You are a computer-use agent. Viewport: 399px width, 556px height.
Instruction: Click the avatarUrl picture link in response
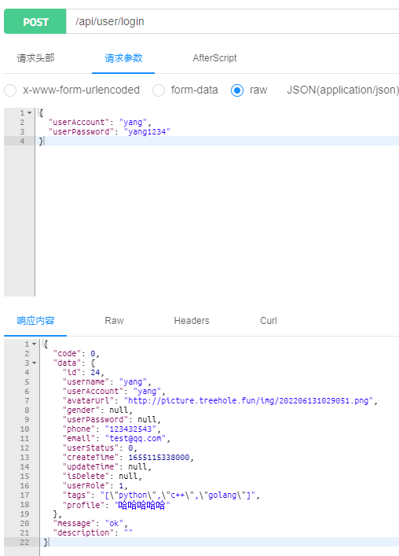pyautogui.click(x=248, y=401)
